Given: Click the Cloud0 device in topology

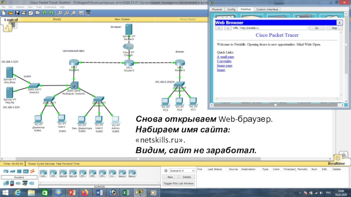Looking at the screenshot, I should pyautogui.click(x=128, y=47).
